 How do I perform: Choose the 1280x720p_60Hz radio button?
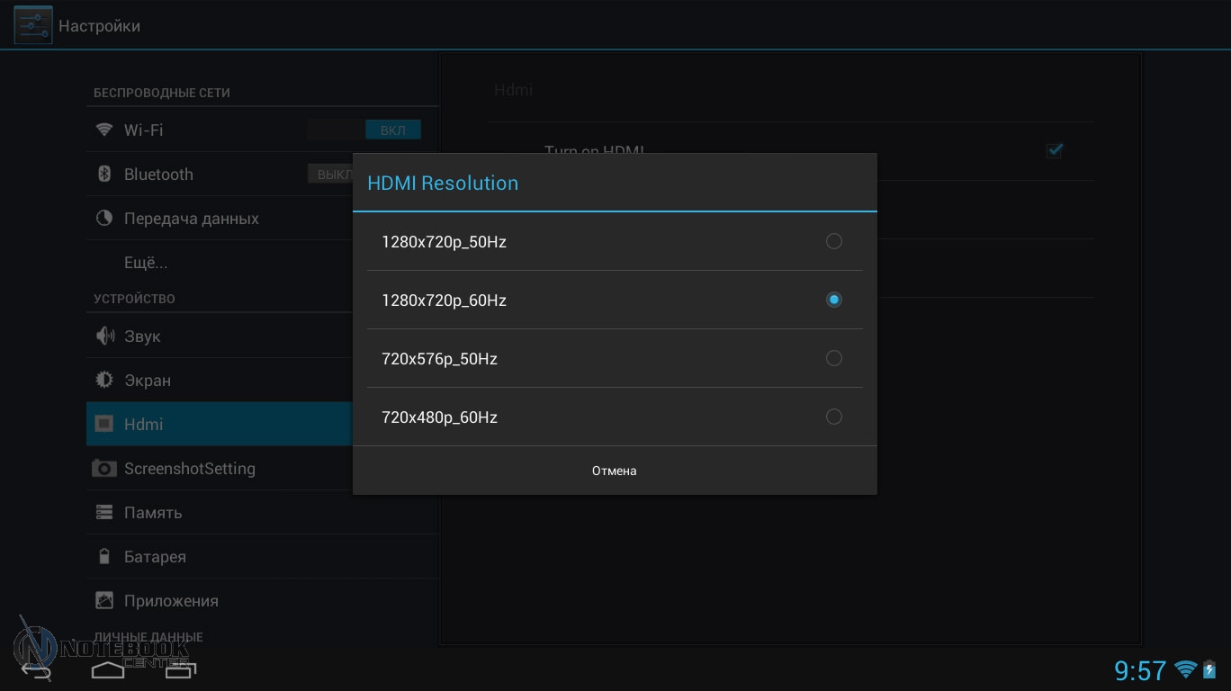833,300
